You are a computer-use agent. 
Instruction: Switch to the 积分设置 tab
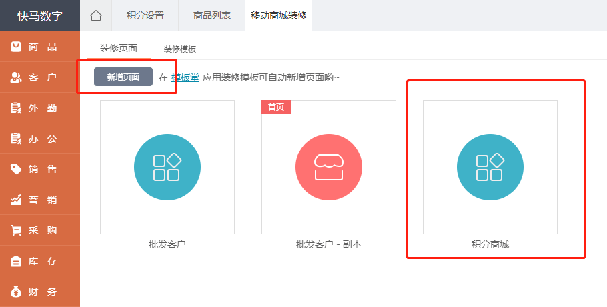pos(145,15)
